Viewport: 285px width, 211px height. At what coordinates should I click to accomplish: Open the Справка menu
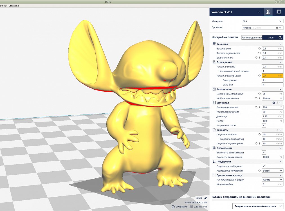(14, 6)
